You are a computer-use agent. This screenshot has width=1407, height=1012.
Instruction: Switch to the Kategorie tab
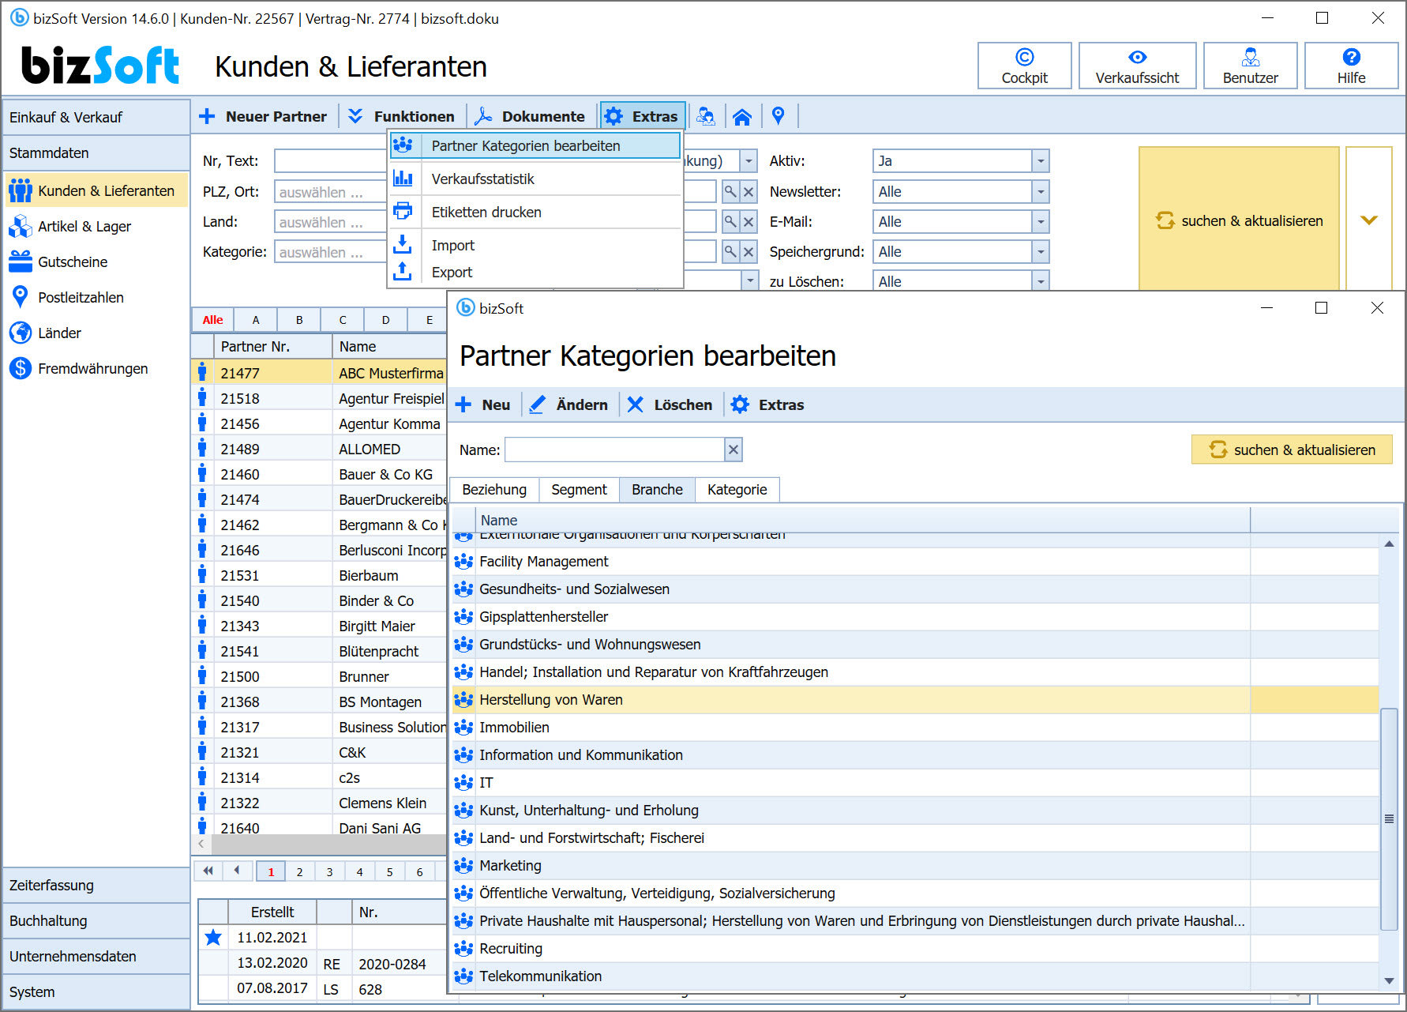(737, 490)
